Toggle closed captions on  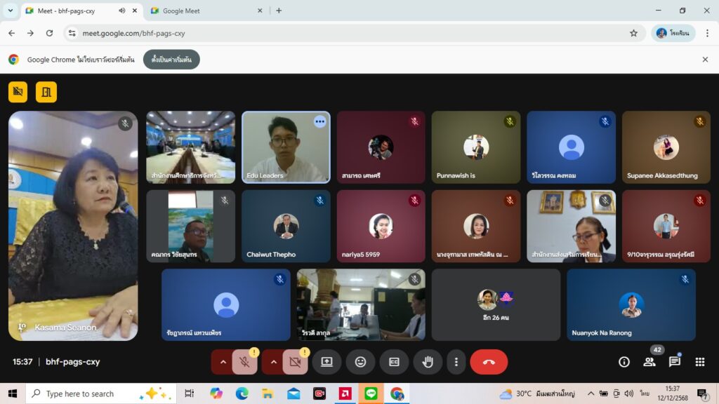(394, 362)
